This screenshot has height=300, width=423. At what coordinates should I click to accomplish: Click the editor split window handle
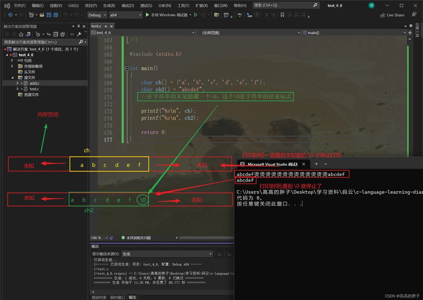410,33
